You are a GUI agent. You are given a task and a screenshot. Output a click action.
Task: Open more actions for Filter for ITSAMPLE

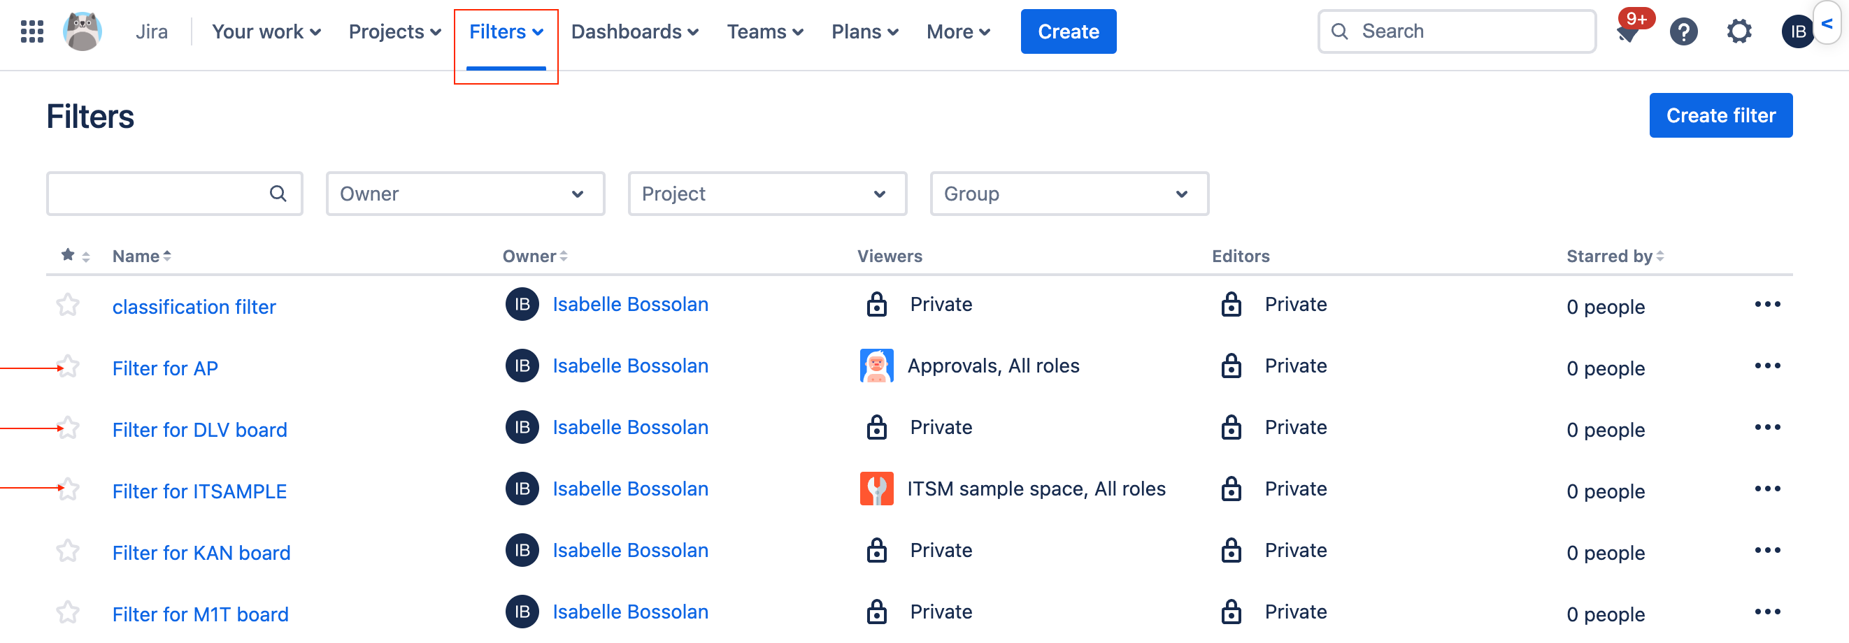(1766, 489)
